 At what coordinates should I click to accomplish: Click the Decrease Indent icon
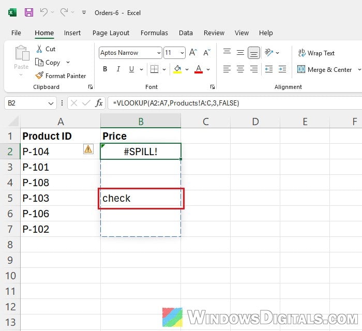269,69
